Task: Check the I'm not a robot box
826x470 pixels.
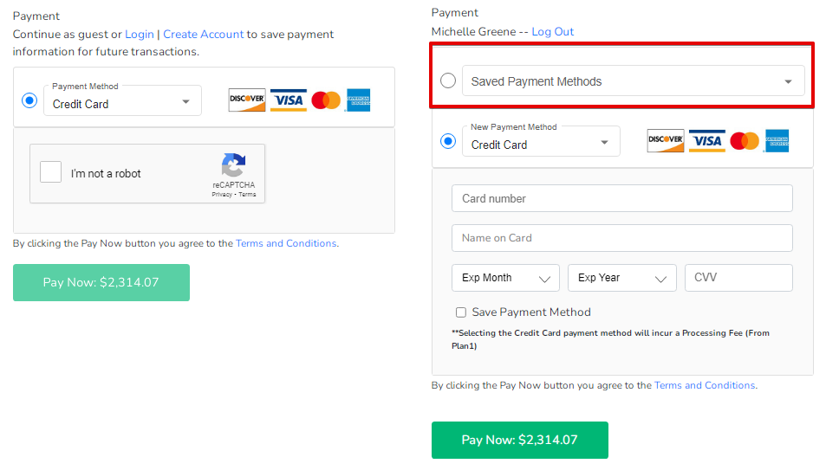Action: tap(50, 172)
